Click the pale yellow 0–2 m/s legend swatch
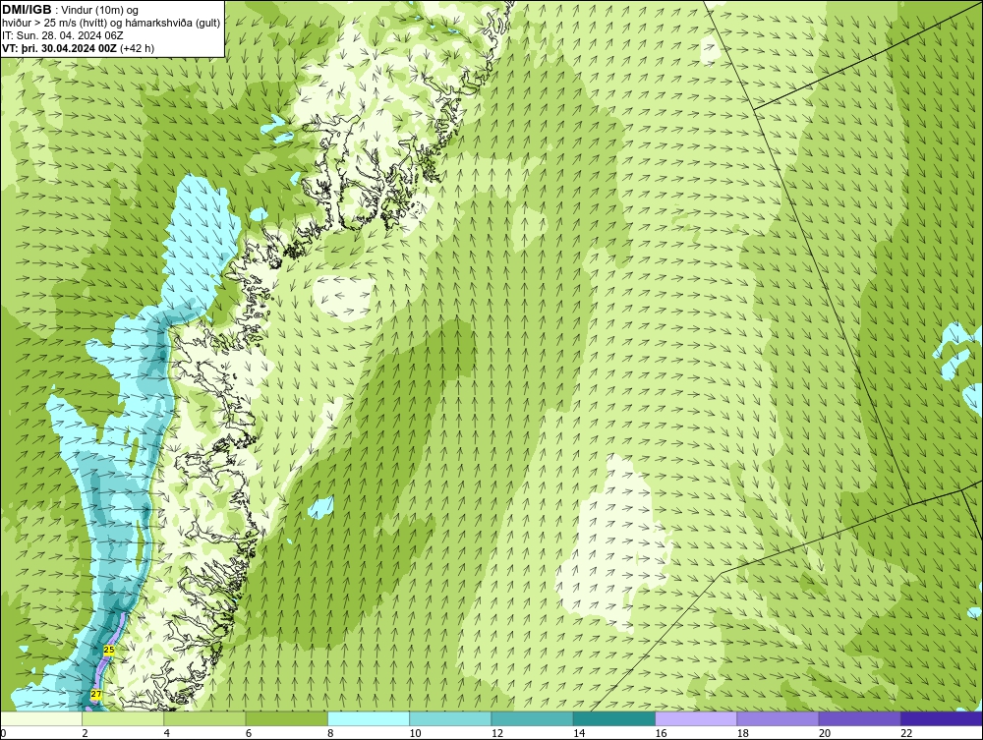 tap(40, 718)
